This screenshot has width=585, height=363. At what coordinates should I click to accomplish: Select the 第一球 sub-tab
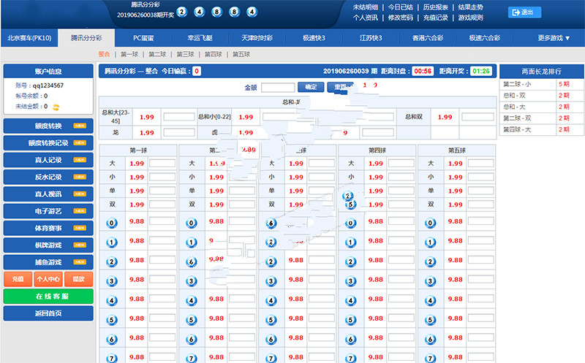point(129,54)
